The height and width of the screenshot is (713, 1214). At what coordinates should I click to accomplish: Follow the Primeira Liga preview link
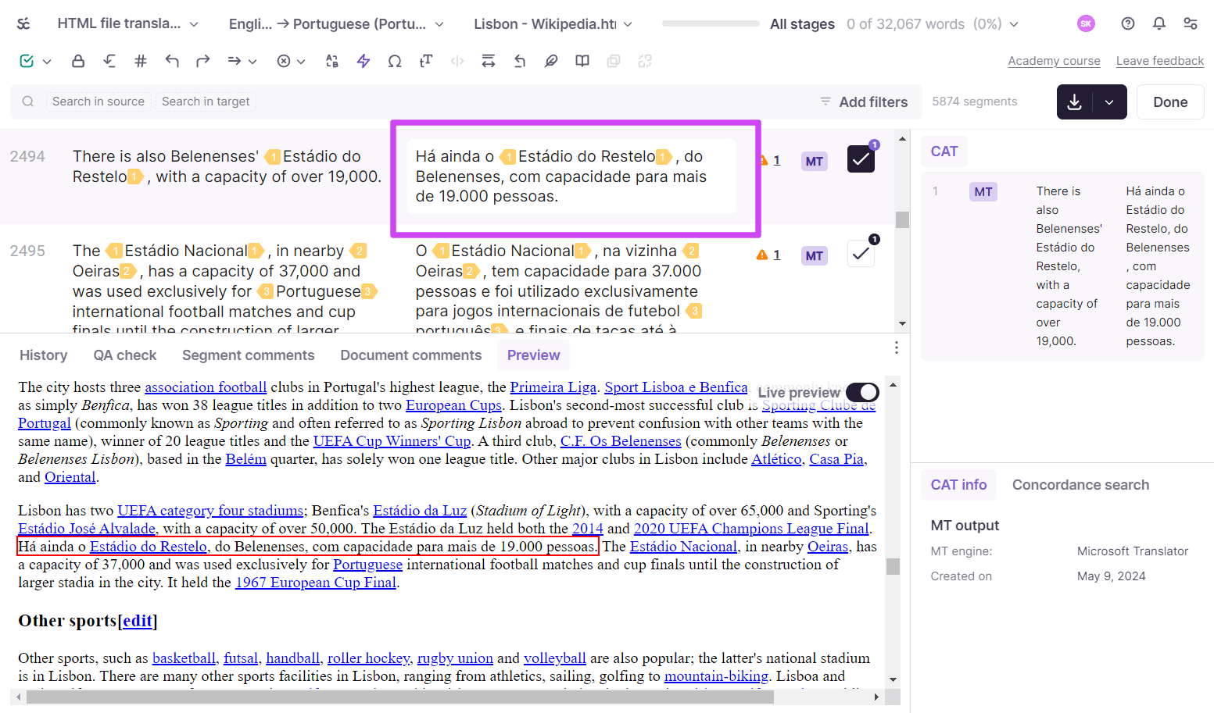(553, 387)
